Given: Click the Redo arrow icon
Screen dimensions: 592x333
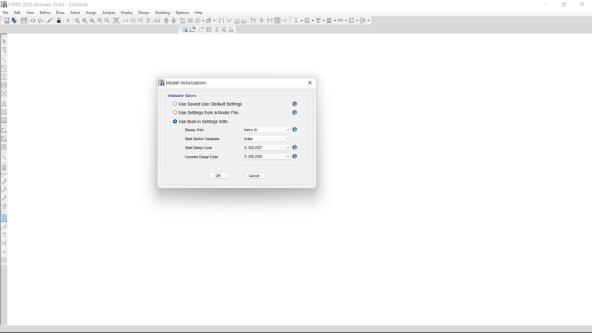Looking at the screenshot, I should 41,21.
